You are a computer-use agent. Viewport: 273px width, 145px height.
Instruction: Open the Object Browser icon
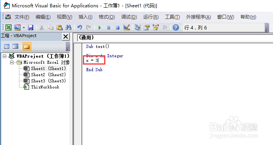156,27
